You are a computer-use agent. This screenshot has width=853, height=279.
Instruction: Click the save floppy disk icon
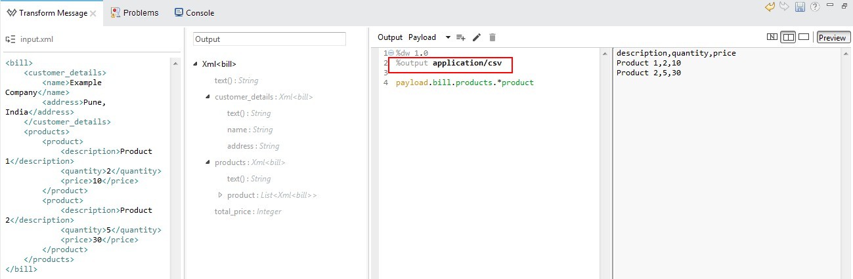(800, 7)
